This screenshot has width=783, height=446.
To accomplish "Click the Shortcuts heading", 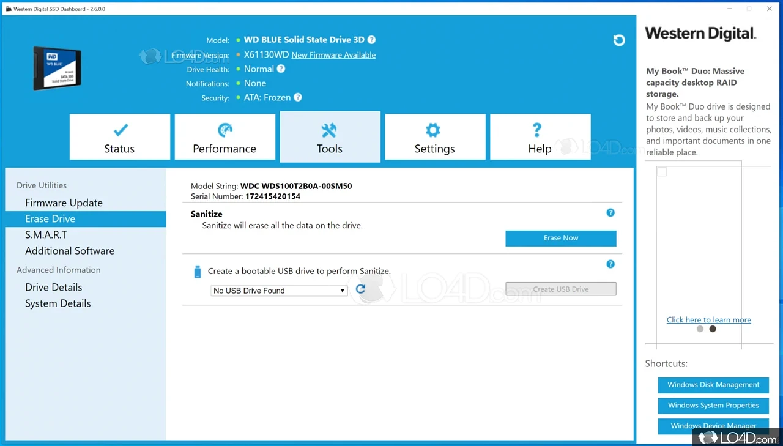I will (x=666, y=363).
